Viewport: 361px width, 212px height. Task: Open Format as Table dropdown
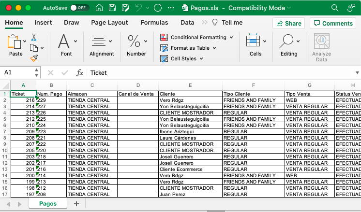(188, 48)
